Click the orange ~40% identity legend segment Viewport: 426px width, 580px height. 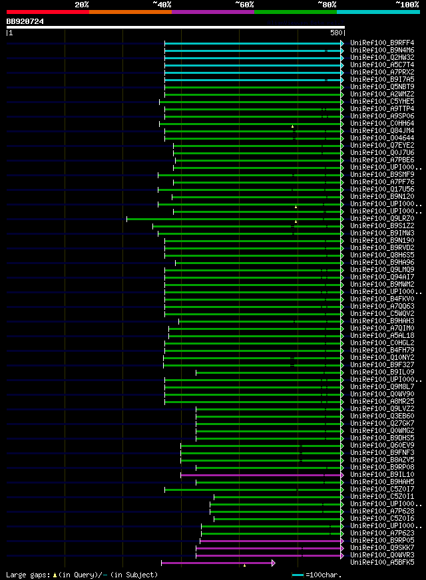[x=130, y=12]
